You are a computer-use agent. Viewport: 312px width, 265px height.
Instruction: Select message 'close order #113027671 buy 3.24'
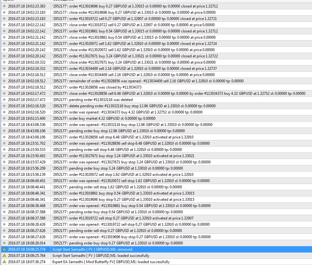click(x=134, y=62)
